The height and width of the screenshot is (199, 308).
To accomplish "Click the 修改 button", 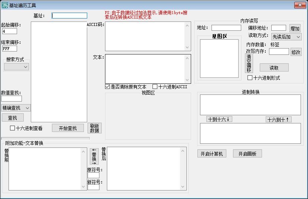I will click(x=296, y=52).
